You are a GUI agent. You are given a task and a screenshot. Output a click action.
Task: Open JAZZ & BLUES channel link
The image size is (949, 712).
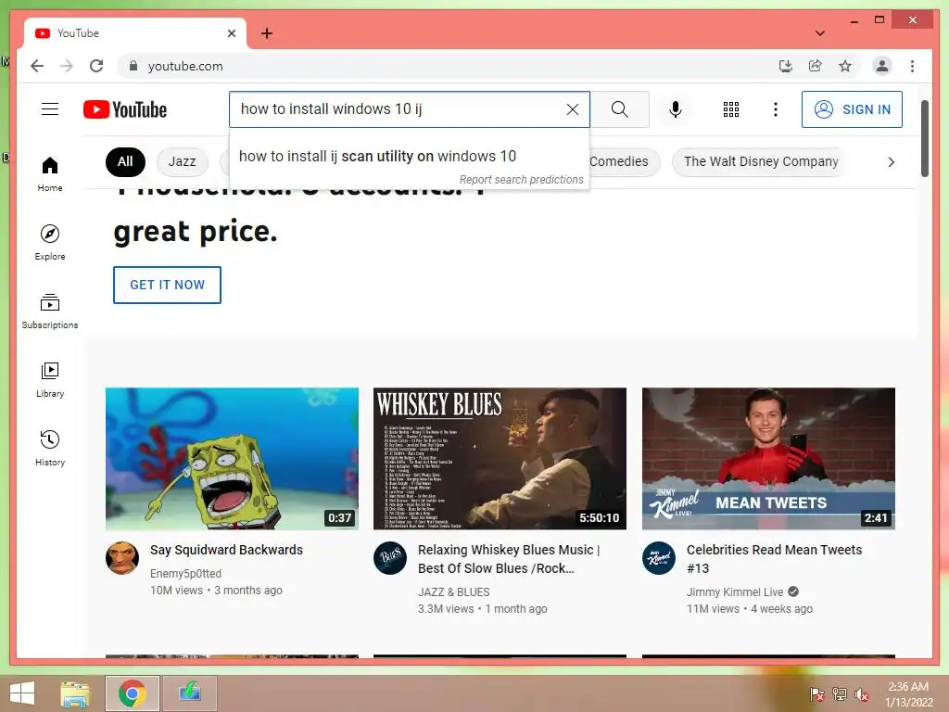click(x=453, y=592)
